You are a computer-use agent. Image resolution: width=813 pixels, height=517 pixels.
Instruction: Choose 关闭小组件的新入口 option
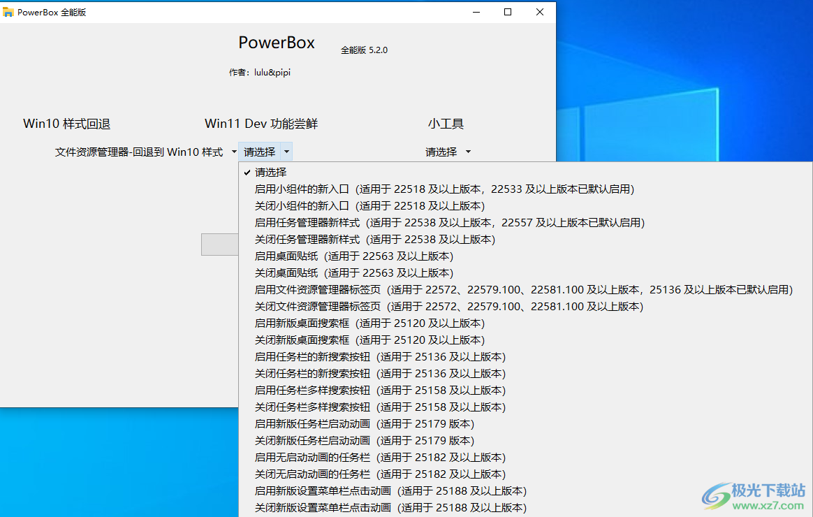pos(526,206)
